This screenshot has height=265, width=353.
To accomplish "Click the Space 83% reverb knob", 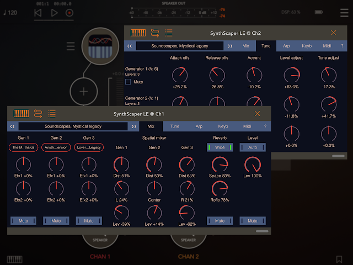I will coord(220,165).
